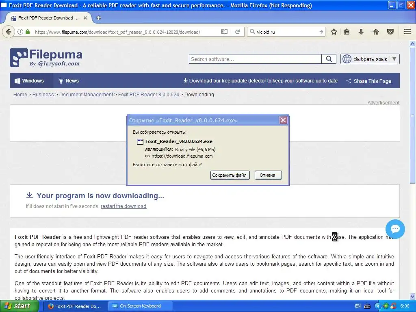The height and width of the screenshot is (312, 416).
Task: Switch to Foxit PDF Reader taskbar button
Action: [75, 306]
